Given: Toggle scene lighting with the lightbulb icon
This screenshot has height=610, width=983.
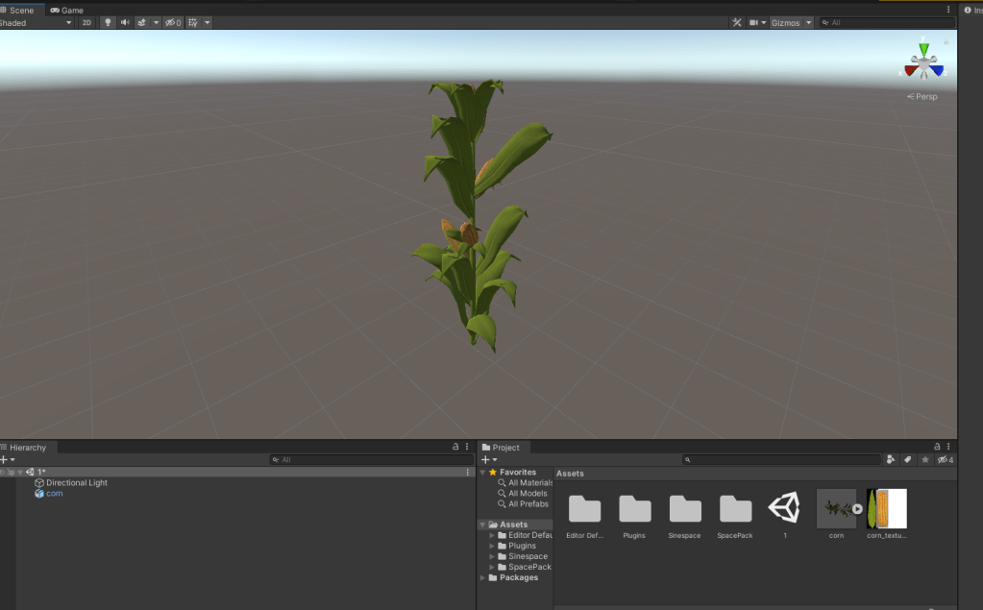Looking at the screenshot, I should click(108, 22).
